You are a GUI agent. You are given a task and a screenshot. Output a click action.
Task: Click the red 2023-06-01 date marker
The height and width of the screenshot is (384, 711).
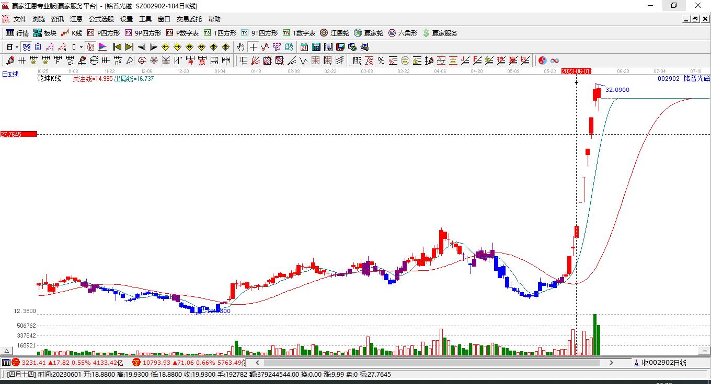[576, 71]
